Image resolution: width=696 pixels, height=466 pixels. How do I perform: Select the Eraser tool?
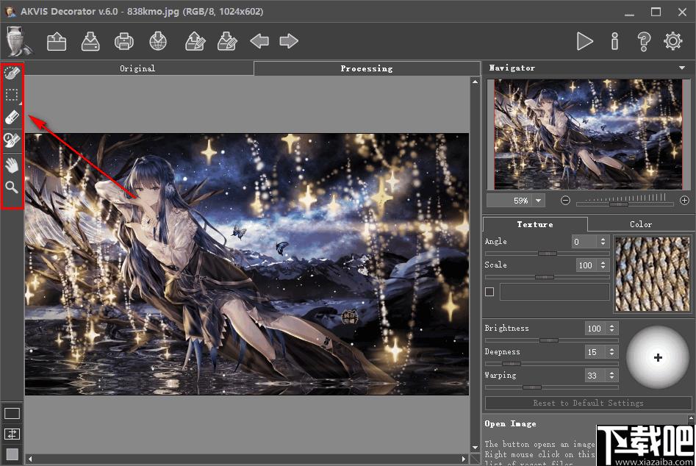(x=12, y=118)
